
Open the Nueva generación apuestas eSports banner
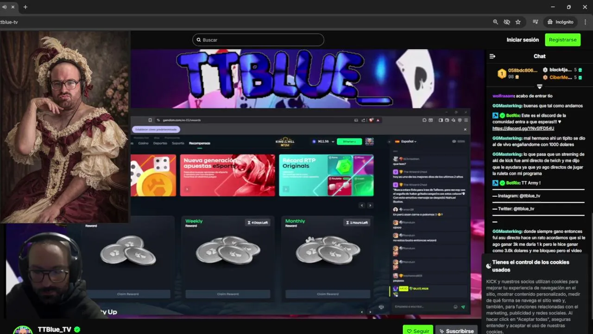click(x=227, y=175)
